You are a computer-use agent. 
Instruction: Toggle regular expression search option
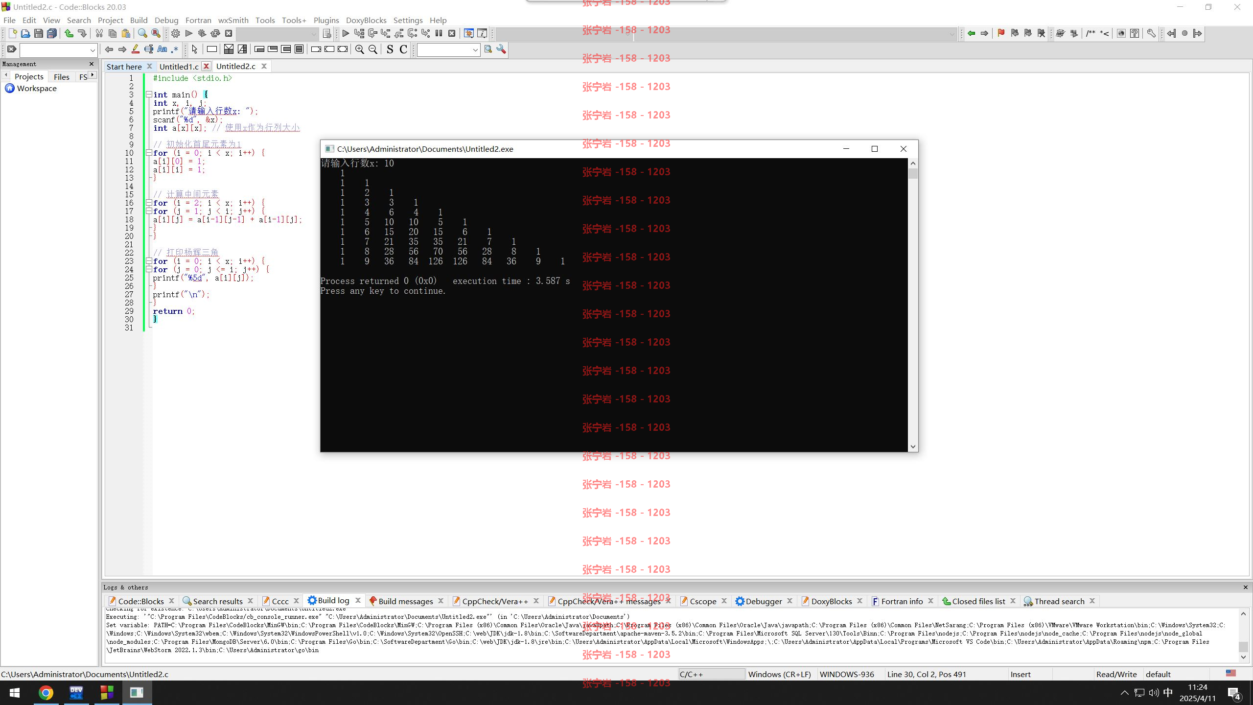tap(175, 49)
